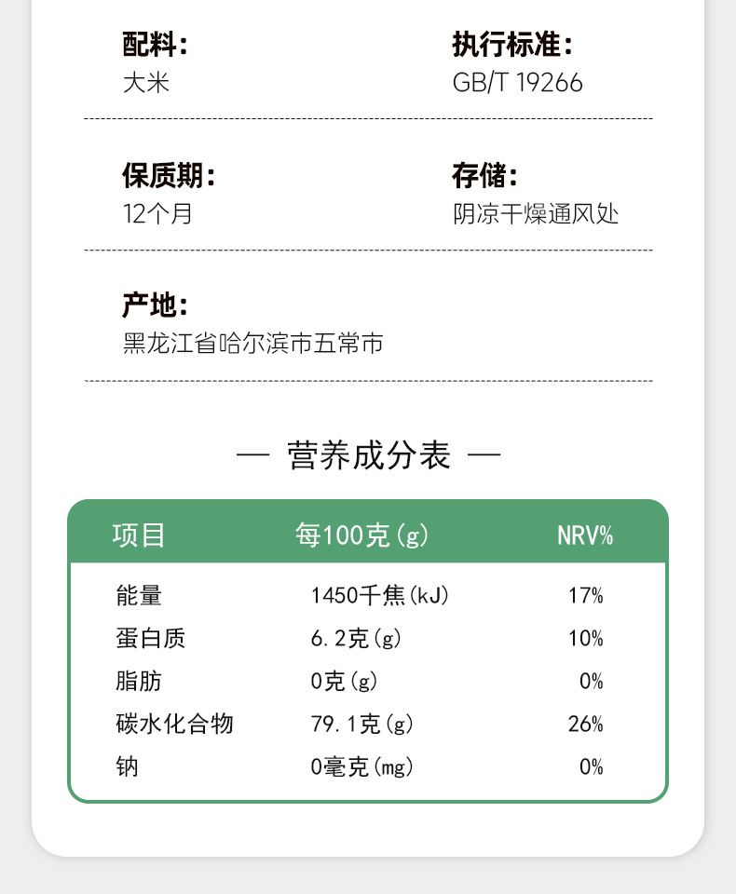
Task: Select the 蛋白质 protein row label
Action: 150,638
